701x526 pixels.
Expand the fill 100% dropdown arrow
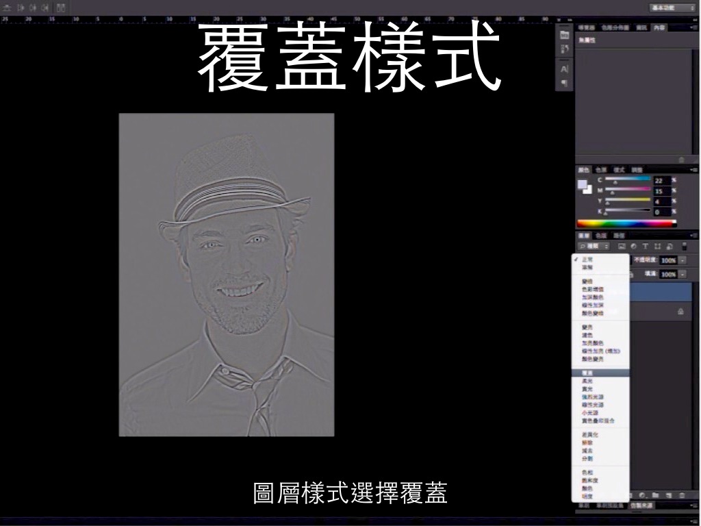tap(682, 274)
